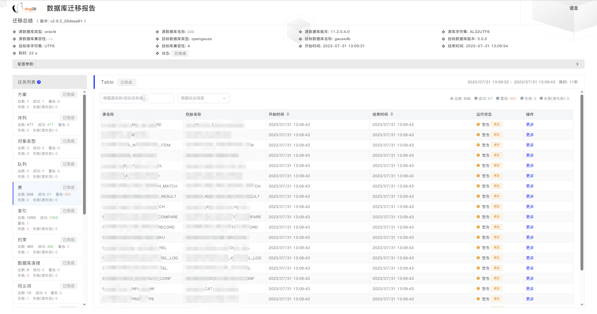
Task: Show the 原因 tag for the REL_LOG row
Action: [497, 258]
